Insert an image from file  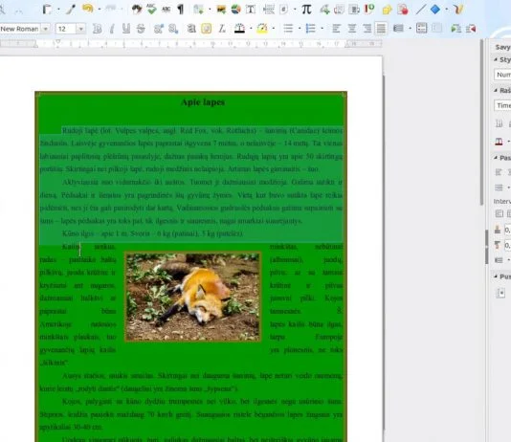(221, 10)
